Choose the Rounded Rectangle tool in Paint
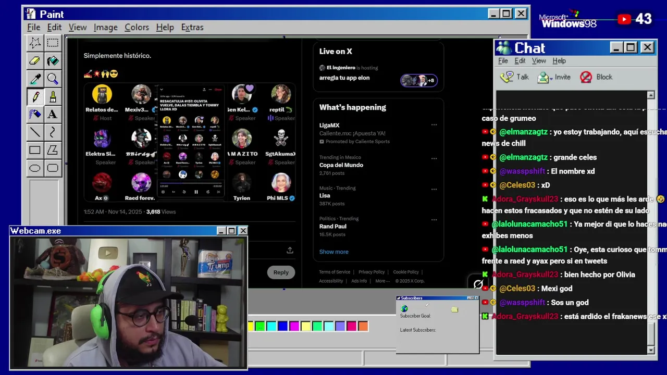667x375 pixels. pyautogui.click(x=53, y=168)
